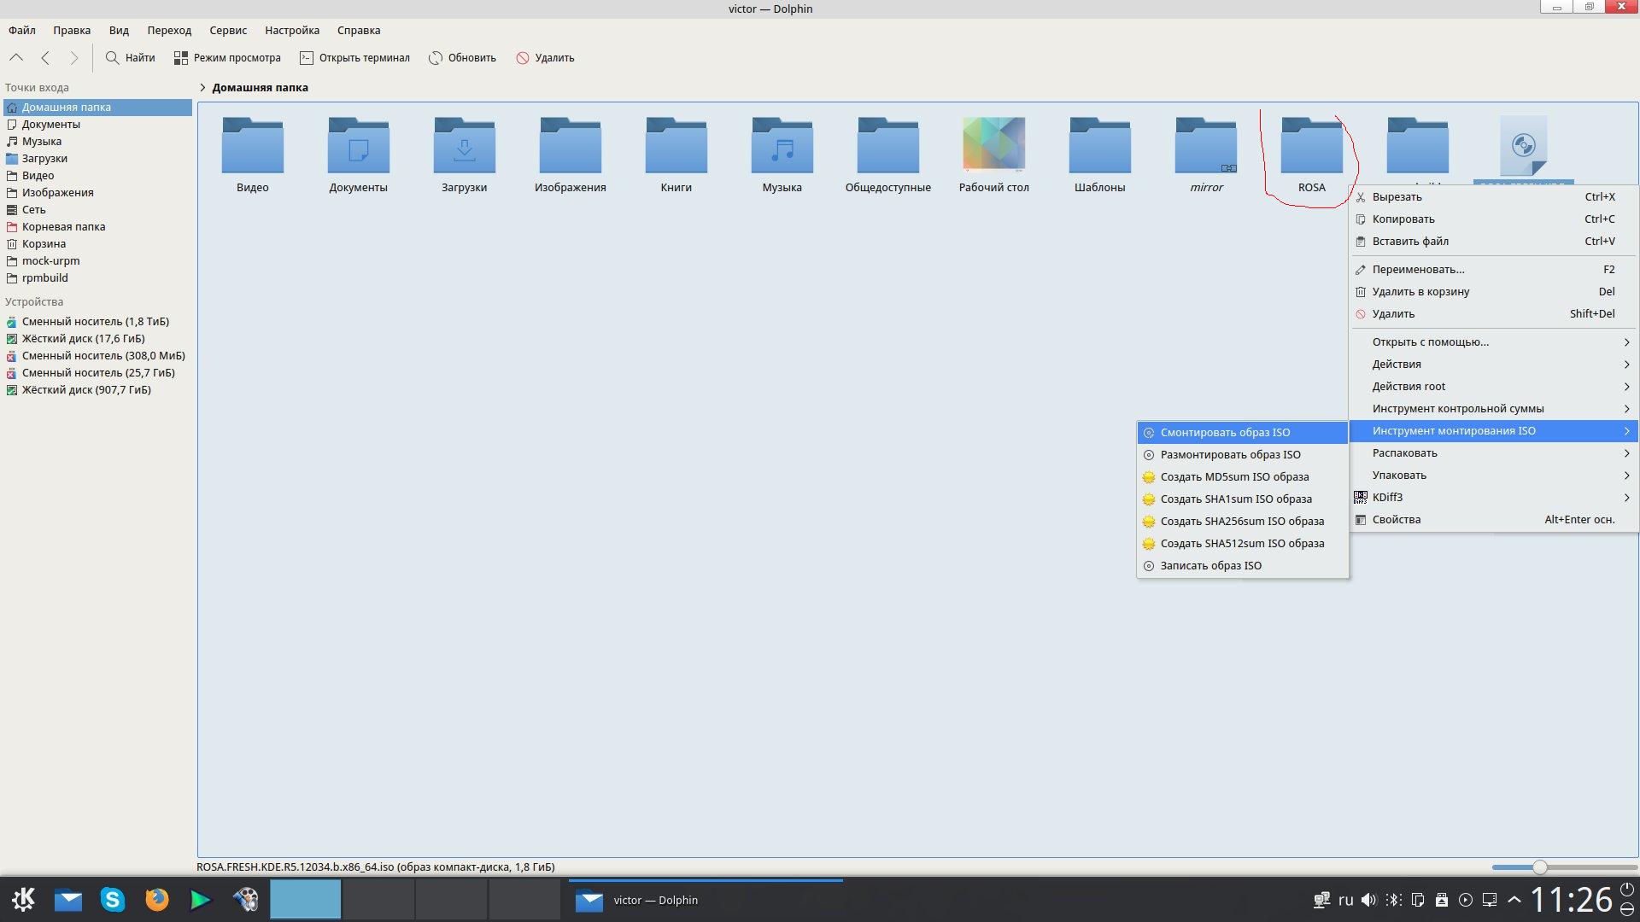This screenshot has width=1640, height=922.
Task: Select 'Смонтировать образ ISO' menu entry
Action: (x=1225, y=432)
